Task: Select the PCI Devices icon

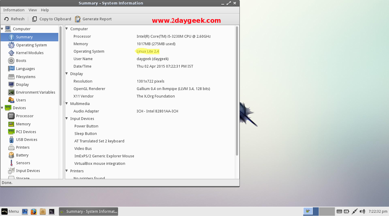Action: pyautogui.click(x=11, y=132)
